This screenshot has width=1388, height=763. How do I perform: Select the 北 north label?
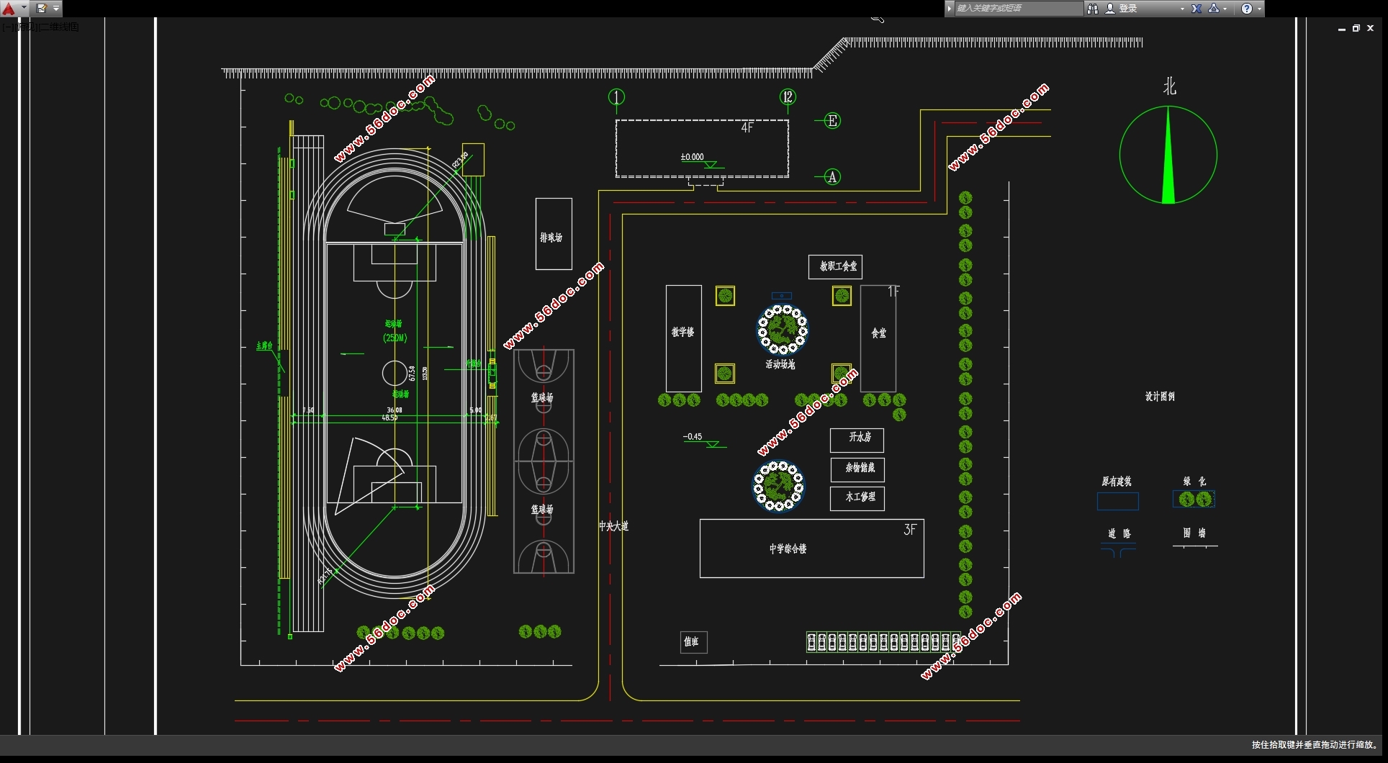pyautogui.click(x=1170, y=87)
